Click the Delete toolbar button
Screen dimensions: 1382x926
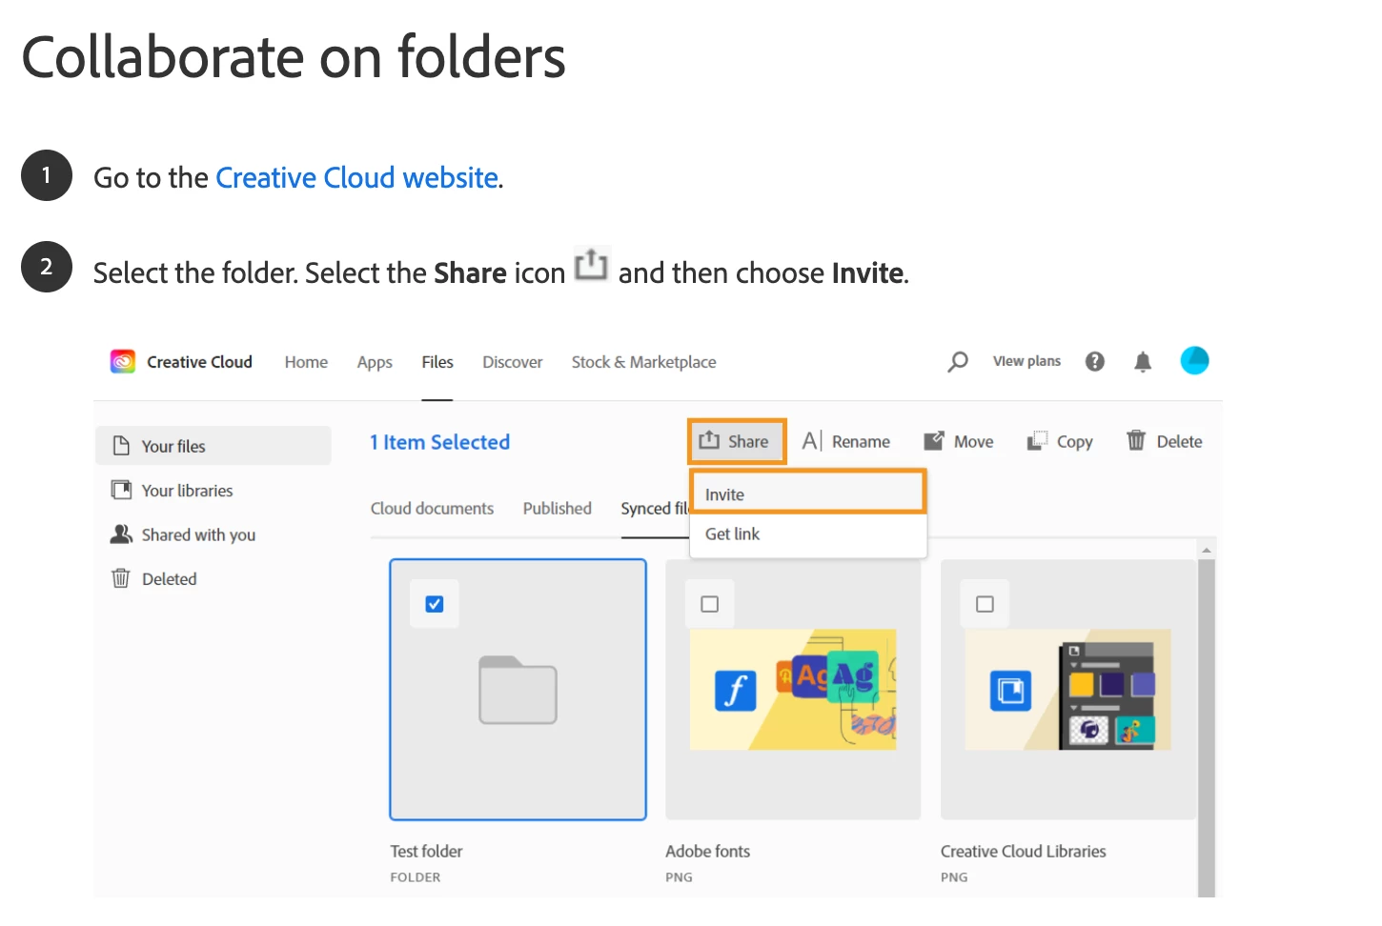click(x=1165, y=441)
